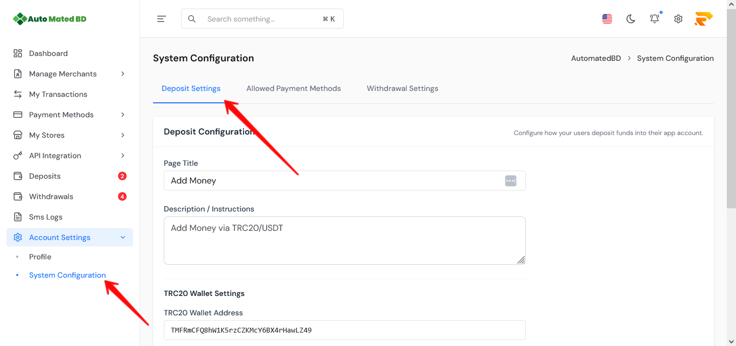Expand the Payment Methods chevron
Image resolution: width=736 pixels, height=346 pixels.
123,115
